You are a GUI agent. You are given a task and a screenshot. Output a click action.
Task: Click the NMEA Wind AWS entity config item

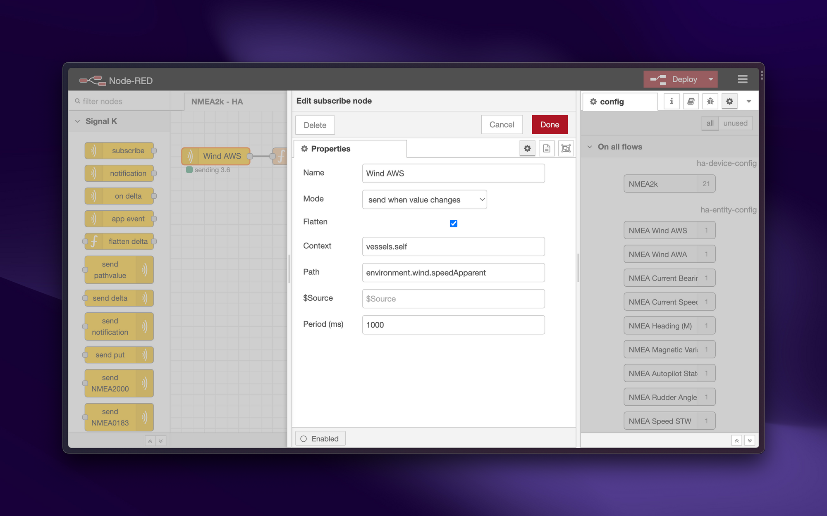tap(662, 231)
